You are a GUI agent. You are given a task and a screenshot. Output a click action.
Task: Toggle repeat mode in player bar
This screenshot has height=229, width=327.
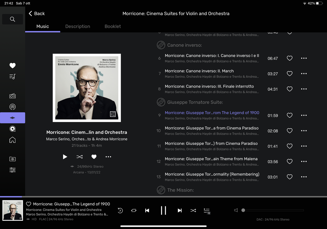click(134, 210)
